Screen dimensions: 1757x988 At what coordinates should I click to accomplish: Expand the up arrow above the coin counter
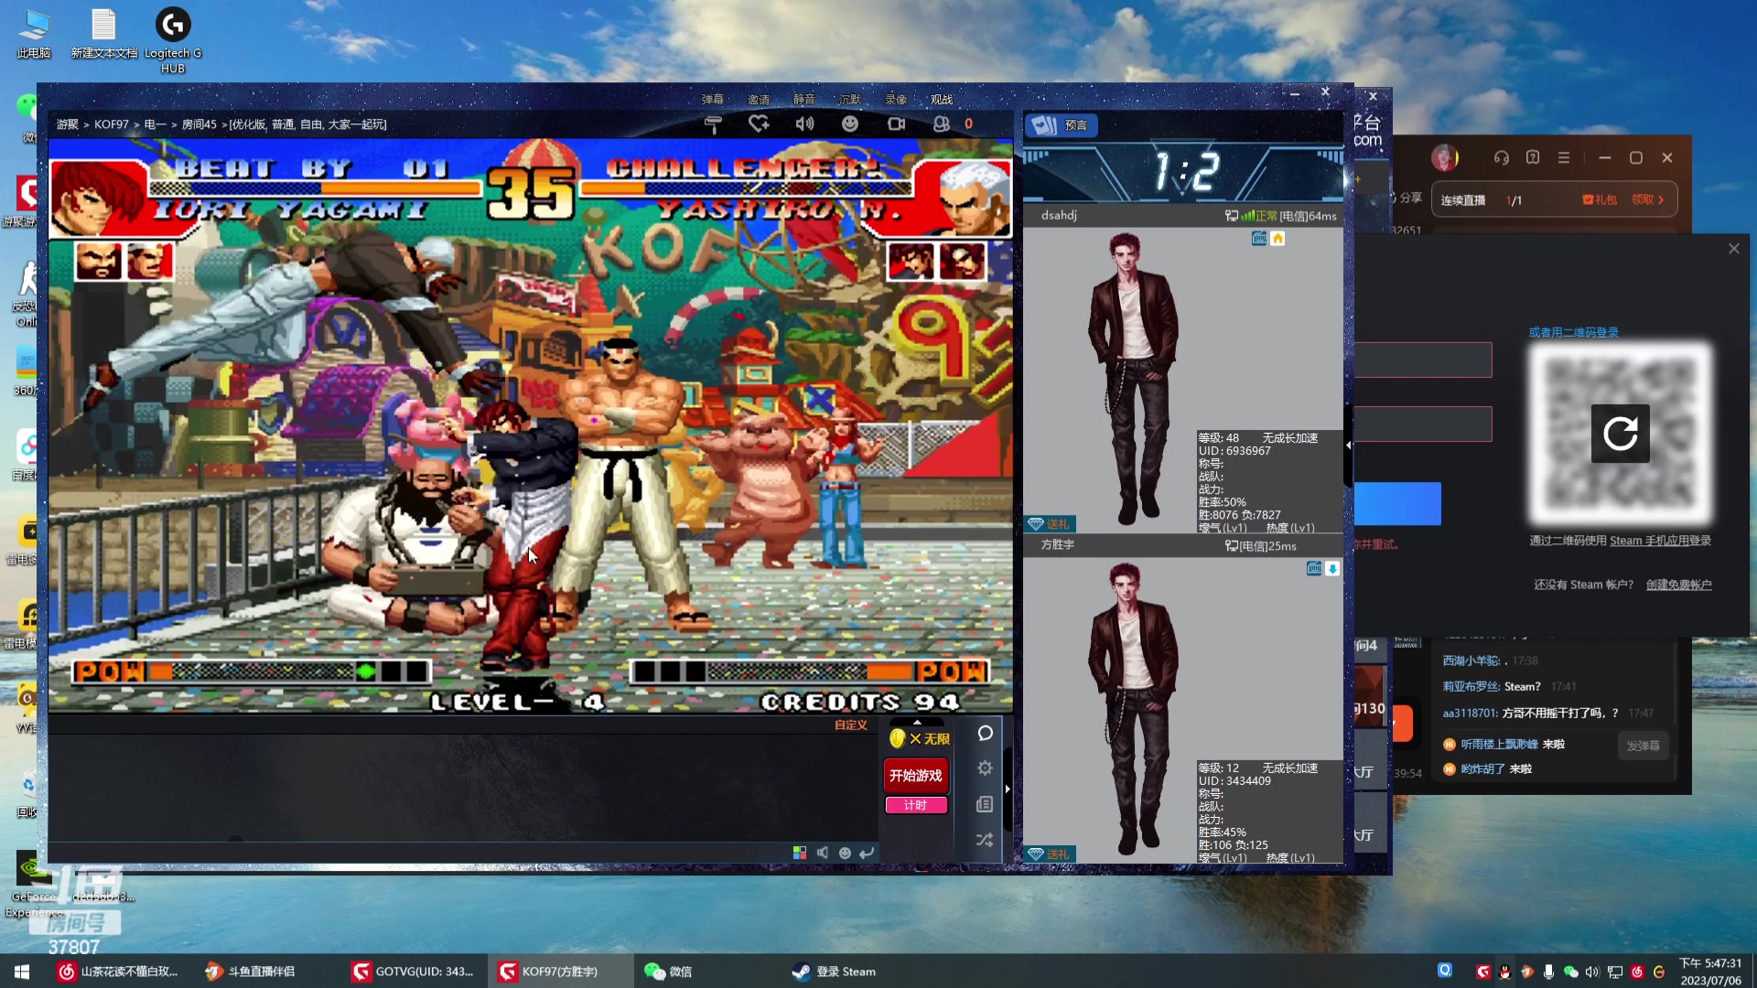pyautogui.click(x=917, y=722)
